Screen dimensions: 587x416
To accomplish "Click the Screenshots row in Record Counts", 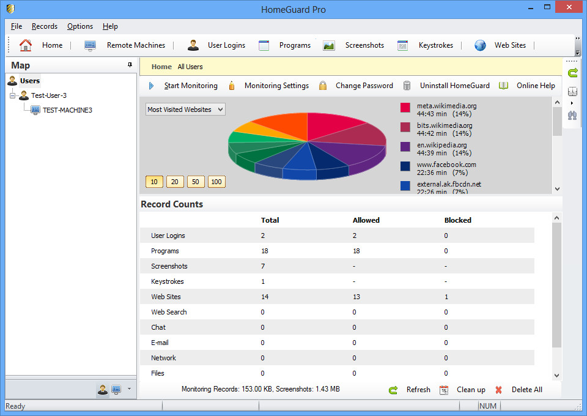I will [337, 266].
